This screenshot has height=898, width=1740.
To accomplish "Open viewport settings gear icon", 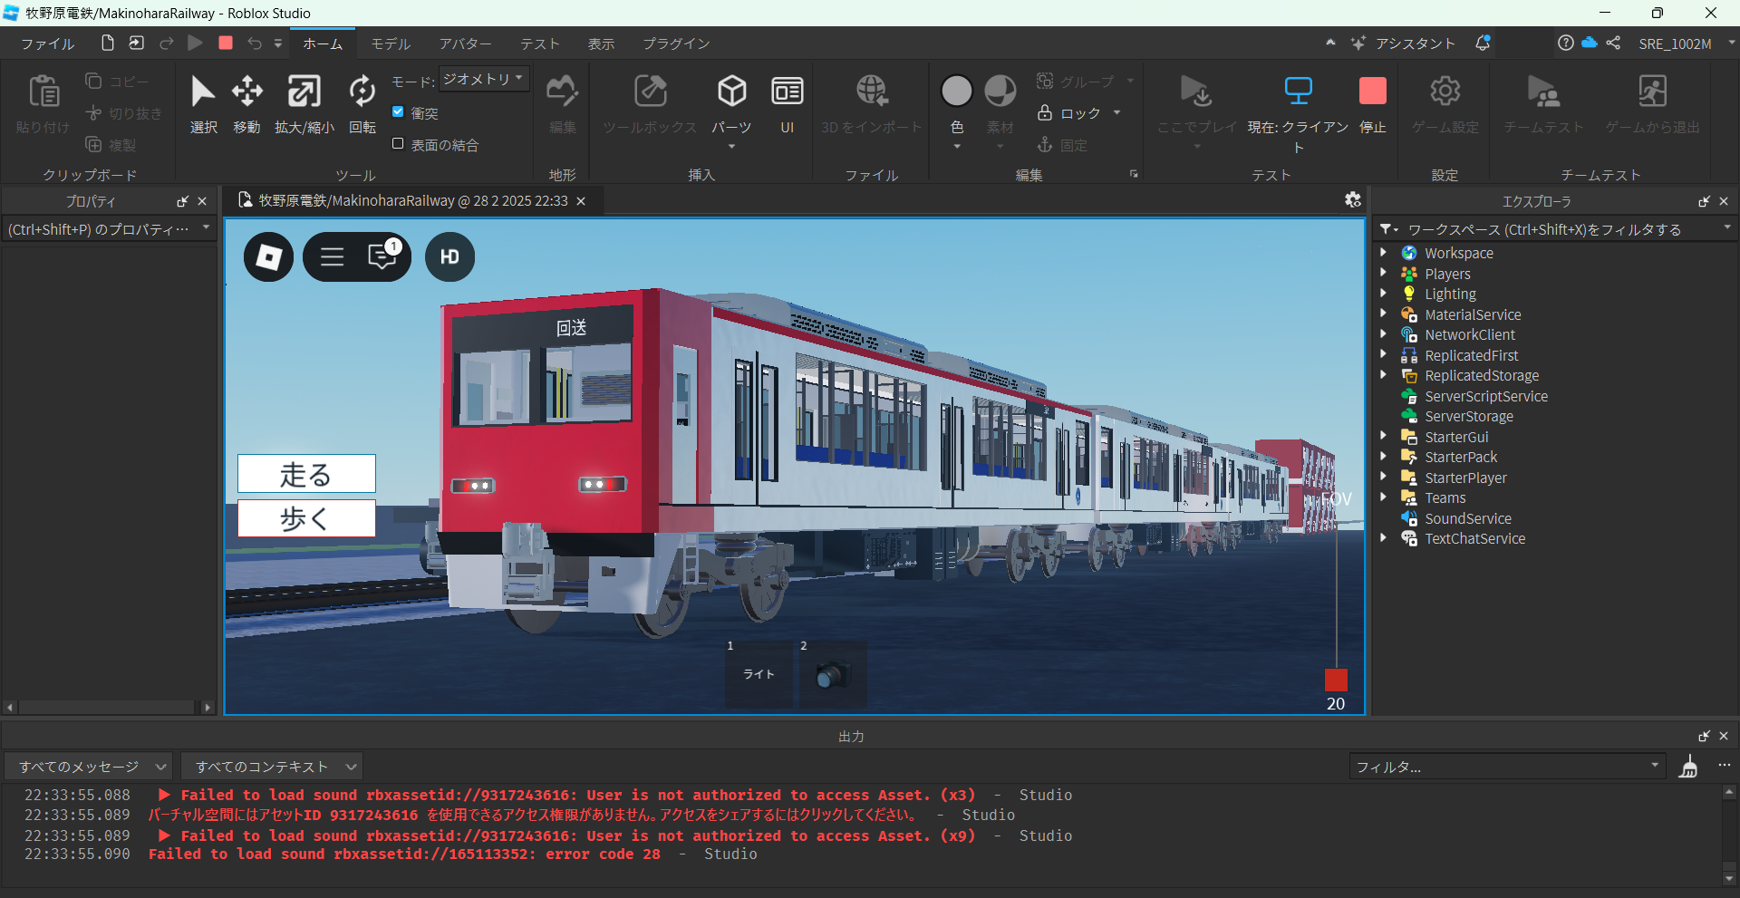I will 1352,200.
